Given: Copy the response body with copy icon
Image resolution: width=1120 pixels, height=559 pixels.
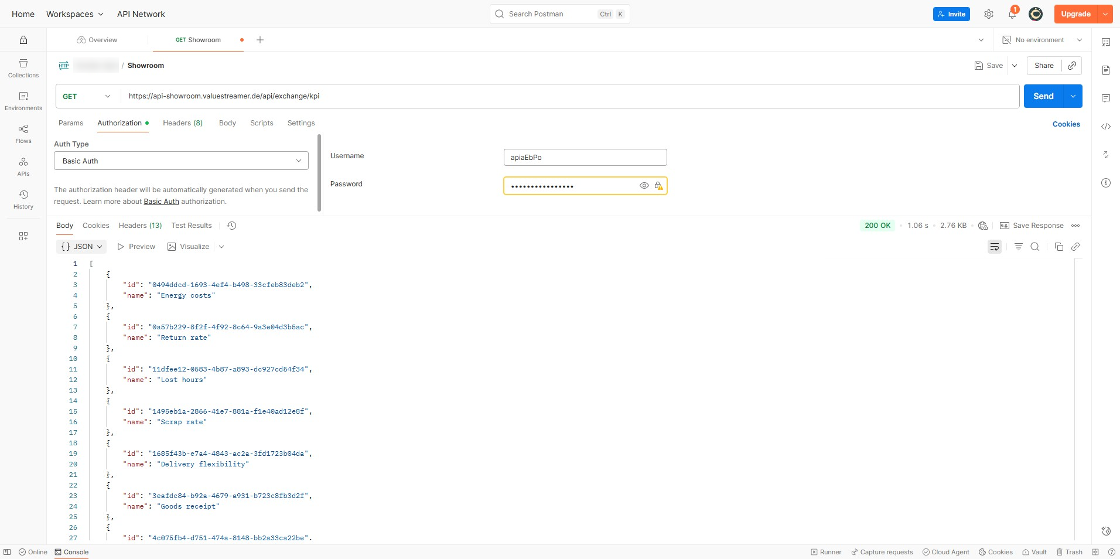Looking at the screenshot, I should tap(1058, 247).
